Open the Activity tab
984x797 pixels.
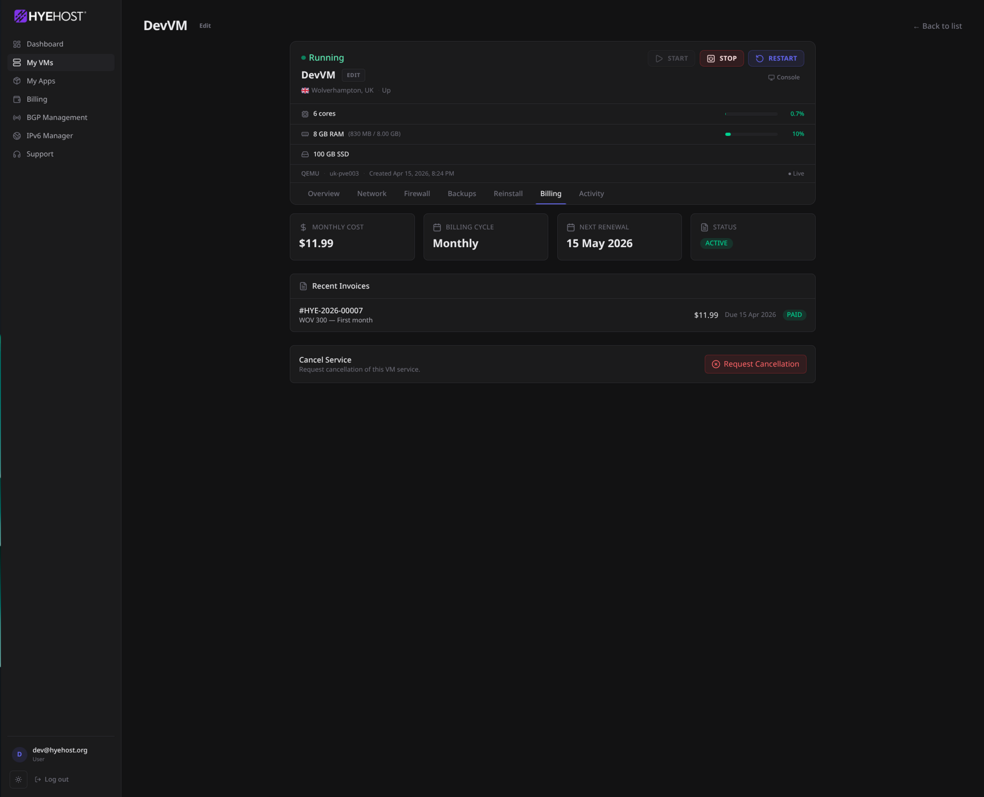[591, 193]
